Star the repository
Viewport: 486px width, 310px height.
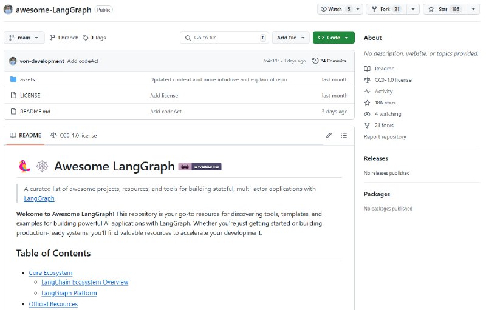click(x=445, y=9)
